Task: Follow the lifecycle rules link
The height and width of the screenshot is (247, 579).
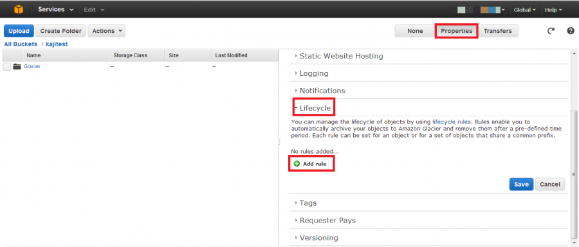Action: pyautogui.click(x=451, y=122)
